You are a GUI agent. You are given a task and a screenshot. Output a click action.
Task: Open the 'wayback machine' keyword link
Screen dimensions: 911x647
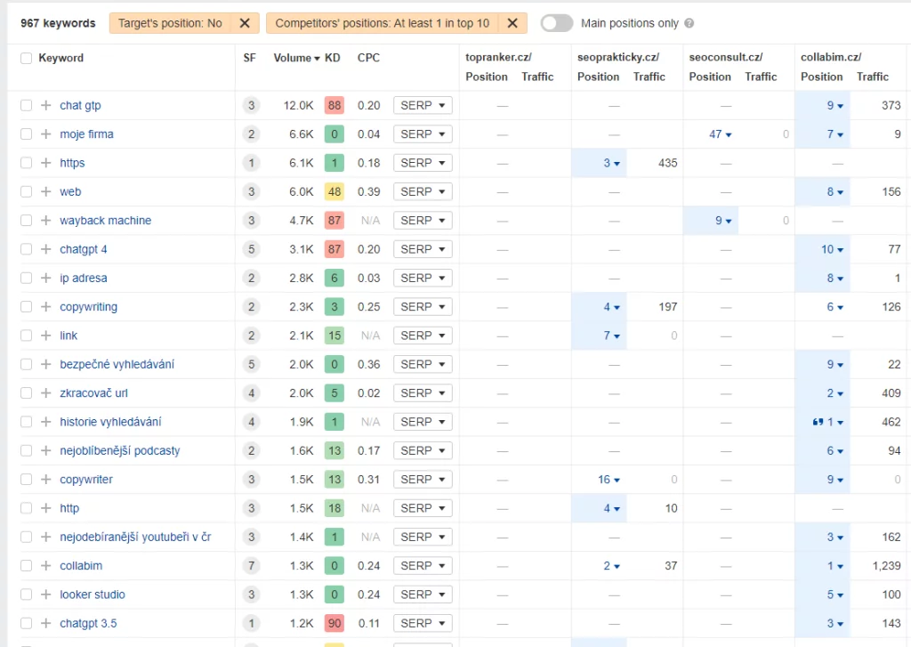coord(105,221)
